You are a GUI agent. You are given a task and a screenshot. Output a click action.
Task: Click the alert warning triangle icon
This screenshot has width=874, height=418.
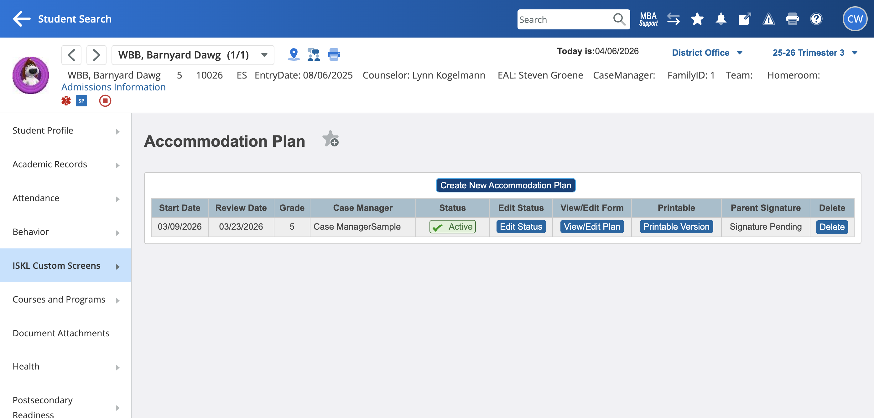(x=768, y=19)
